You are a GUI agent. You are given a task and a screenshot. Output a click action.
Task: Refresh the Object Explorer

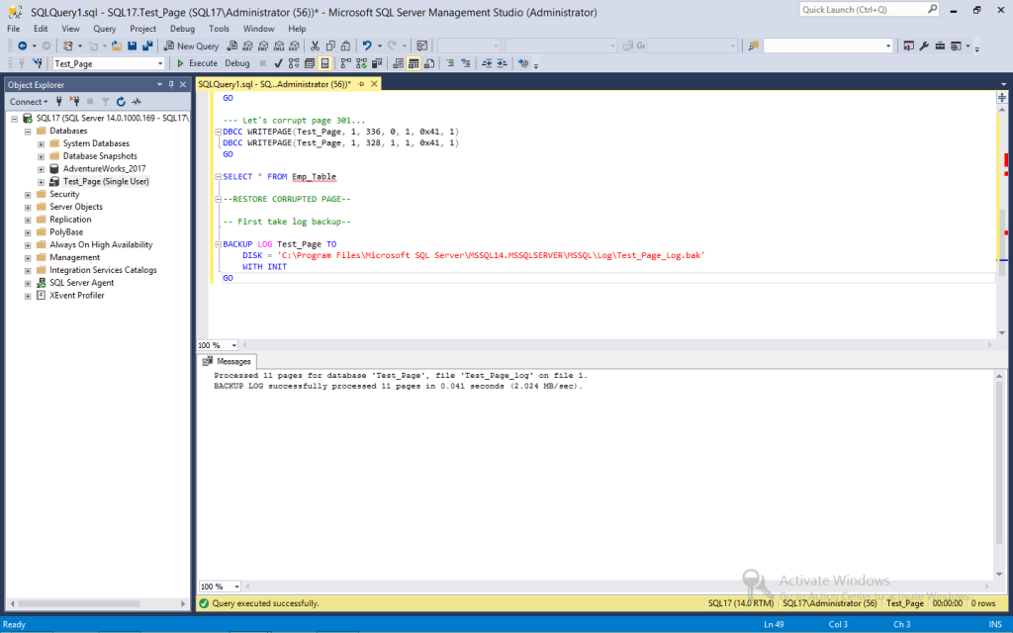coord(121,101)
